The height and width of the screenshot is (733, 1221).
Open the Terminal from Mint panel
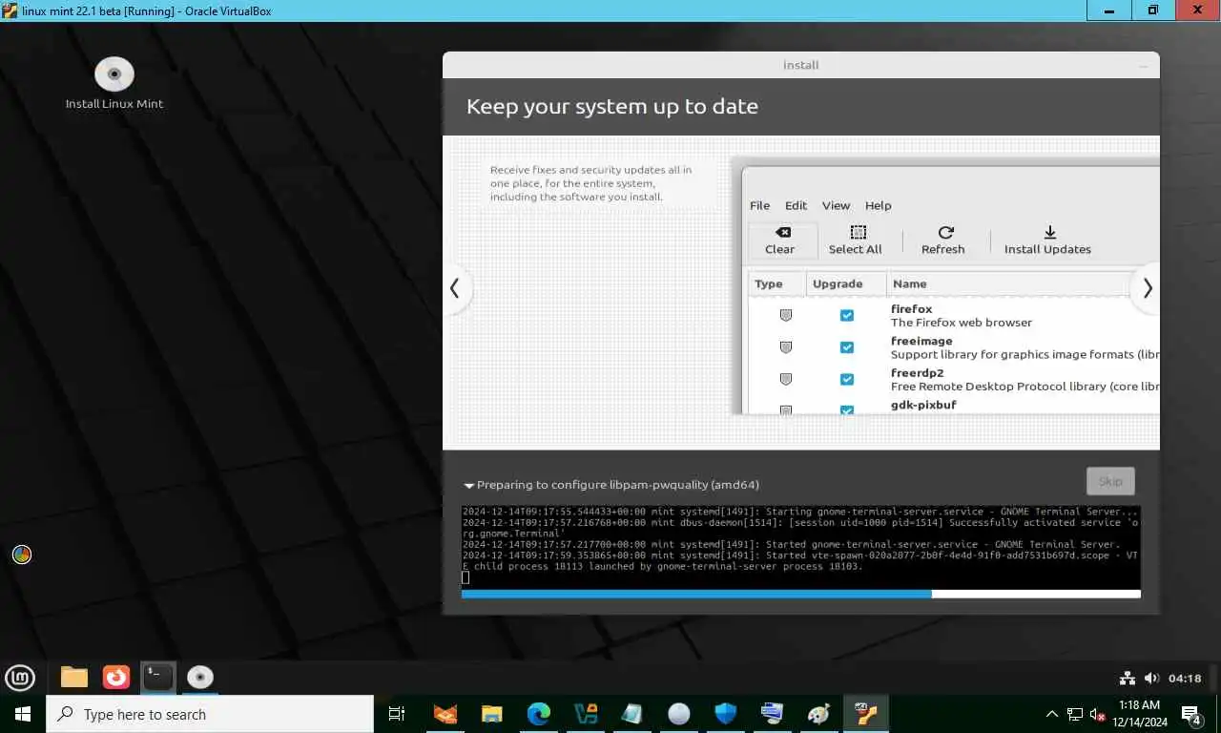point(158,678)
